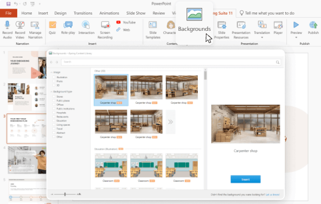
Task: Tick the Education background type checkbox
Action: 54,120
